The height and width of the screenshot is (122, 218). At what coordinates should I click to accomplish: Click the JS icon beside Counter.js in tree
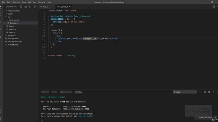[x=8, y=23]
